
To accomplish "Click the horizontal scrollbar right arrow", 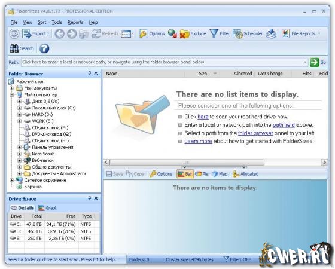I will [x=324, y=163].
